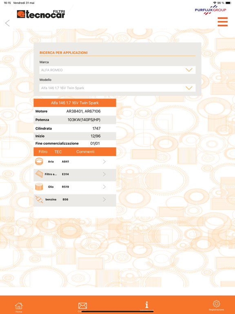The height and width of the screenshot is (314, 235).
Task: Click the displacement value 1747
Action: tap(96, 128)
